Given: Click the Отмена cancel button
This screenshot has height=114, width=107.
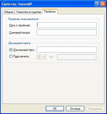Looking at the screenshot, I should pos(75,108).
